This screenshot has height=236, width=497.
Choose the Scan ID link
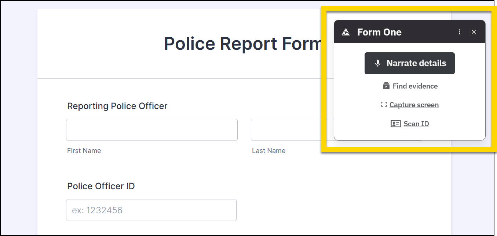click(x=416, y=124)
